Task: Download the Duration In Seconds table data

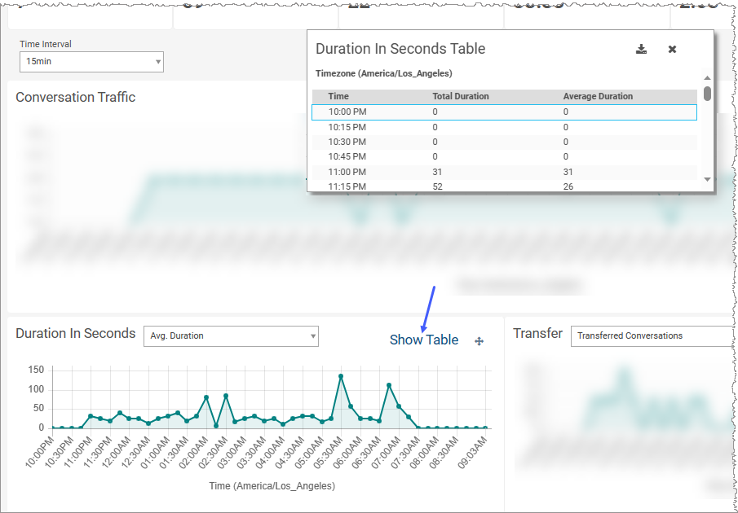Action: tap(641, 49)
